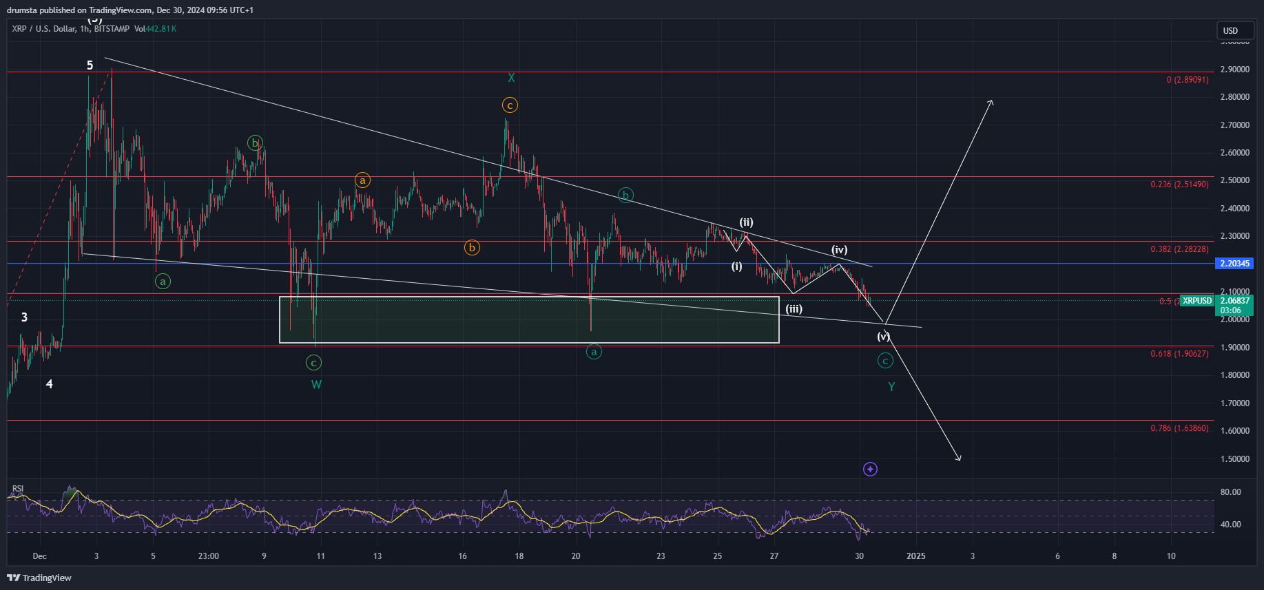
Task: Select the wave label Y
Action: coord(891,387)
